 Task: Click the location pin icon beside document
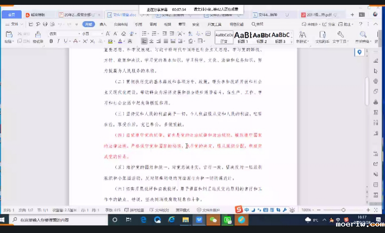359,52
